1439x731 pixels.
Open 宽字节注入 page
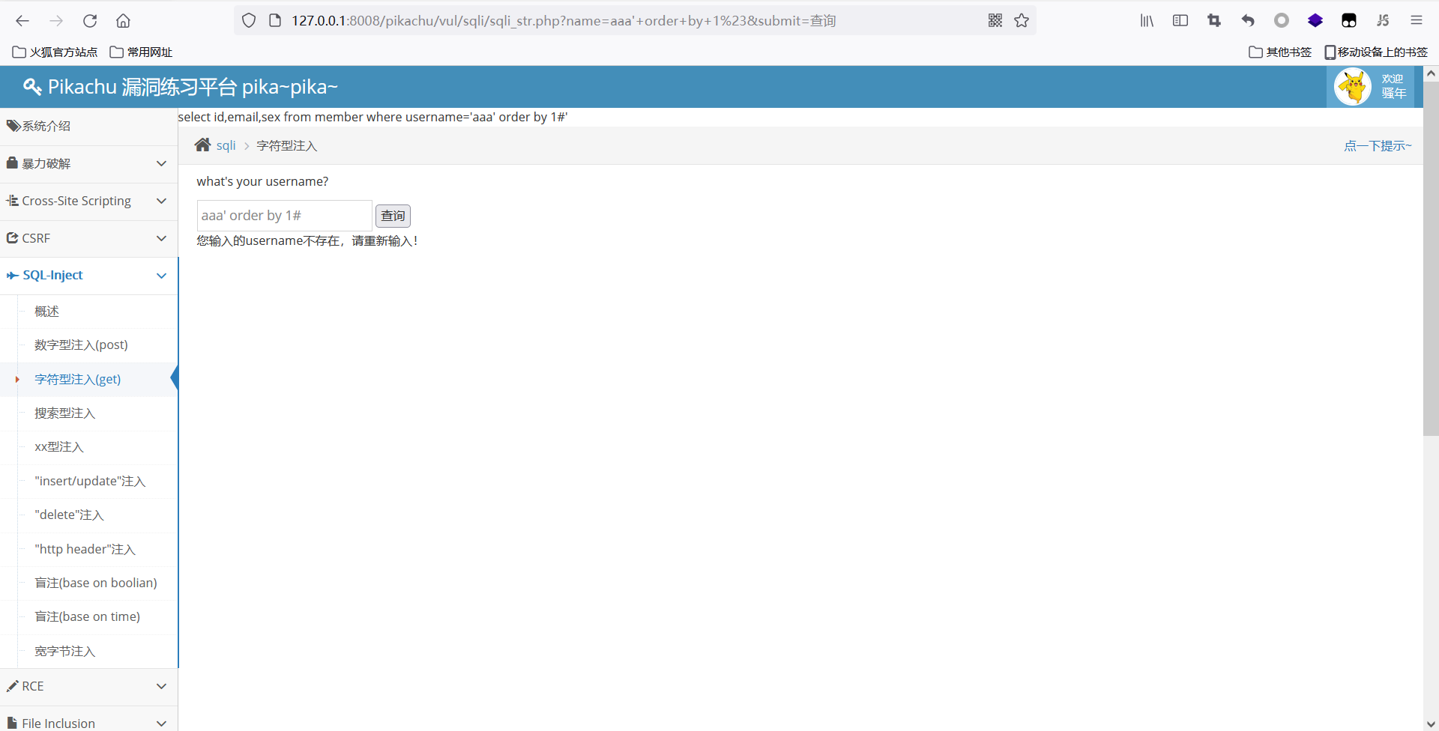click(x=64, y=652)
